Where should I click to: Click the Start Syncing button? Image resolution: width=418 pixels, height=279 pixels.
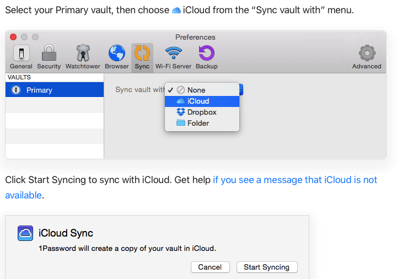267,267
